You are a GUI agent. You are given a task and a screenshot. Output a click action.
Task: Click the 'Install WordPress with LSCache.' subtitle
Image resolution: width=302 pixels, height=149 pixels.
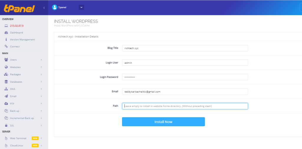click(72, 25)
